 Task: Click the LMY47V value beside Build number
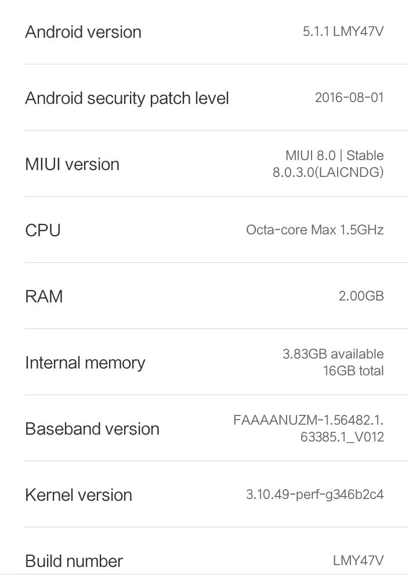[x=358, y=560]
